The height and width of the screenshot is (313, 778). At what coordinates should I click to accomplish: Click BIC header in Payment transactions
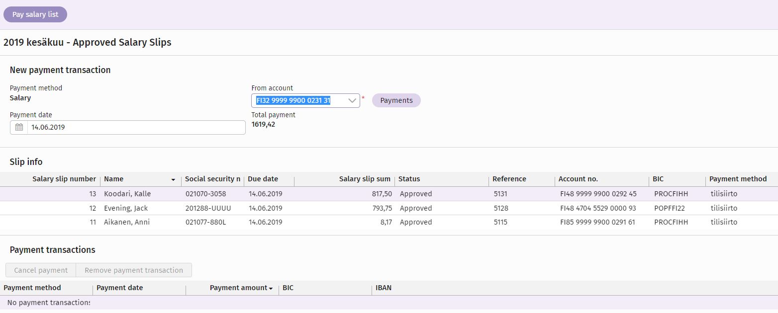(288, 288)
